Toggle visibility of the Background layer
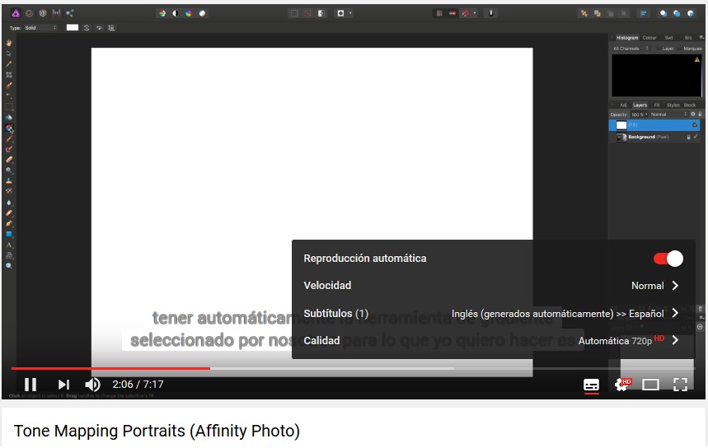Viewport: 708px width, 448px height. tap(696, 137)
